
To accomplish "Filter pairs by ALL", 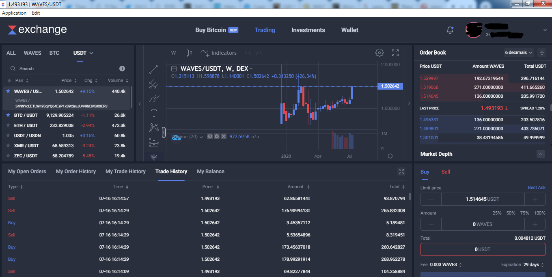I will point(11,53).
